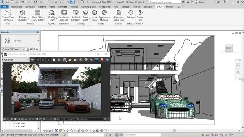Click the rendered house image in frame buffer
The height and width of the screenshot is (137, 244).
56,90
